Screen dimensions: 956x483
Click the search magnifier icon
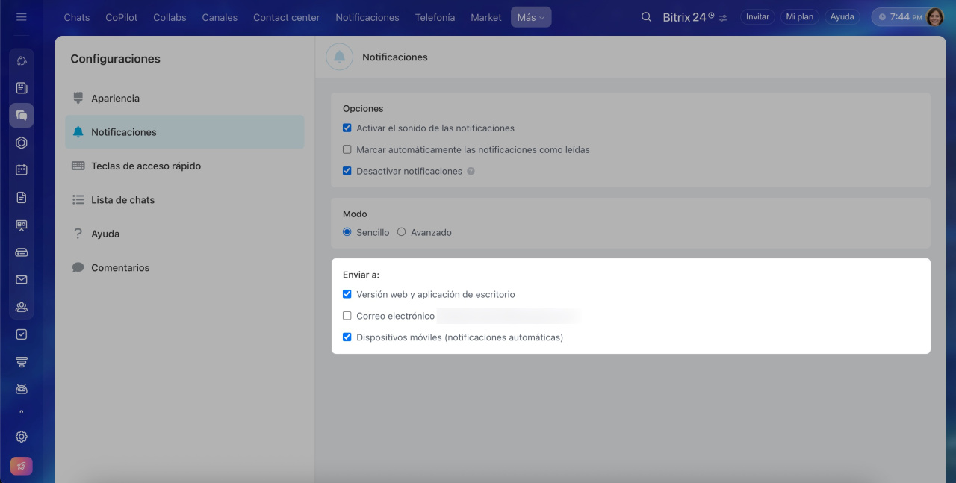[x=647, y=16]
